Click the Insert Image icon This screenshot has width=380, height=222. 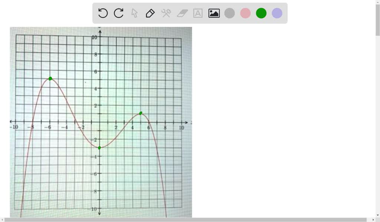click(x=214, y=13)
